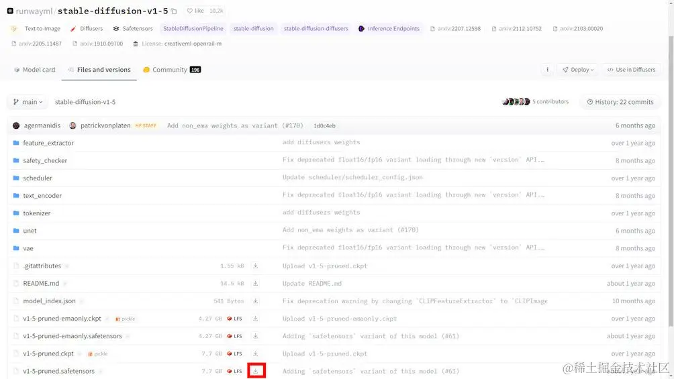
Task: Open arxiv:1910.09700 paper tag
Action: click(97, 44)
